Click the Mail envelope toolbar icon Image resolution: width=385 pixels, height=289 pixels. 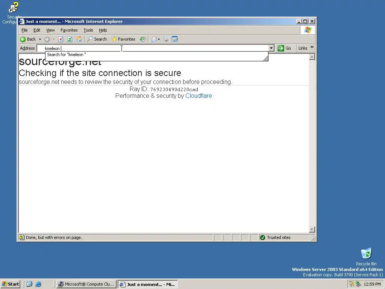154,39
